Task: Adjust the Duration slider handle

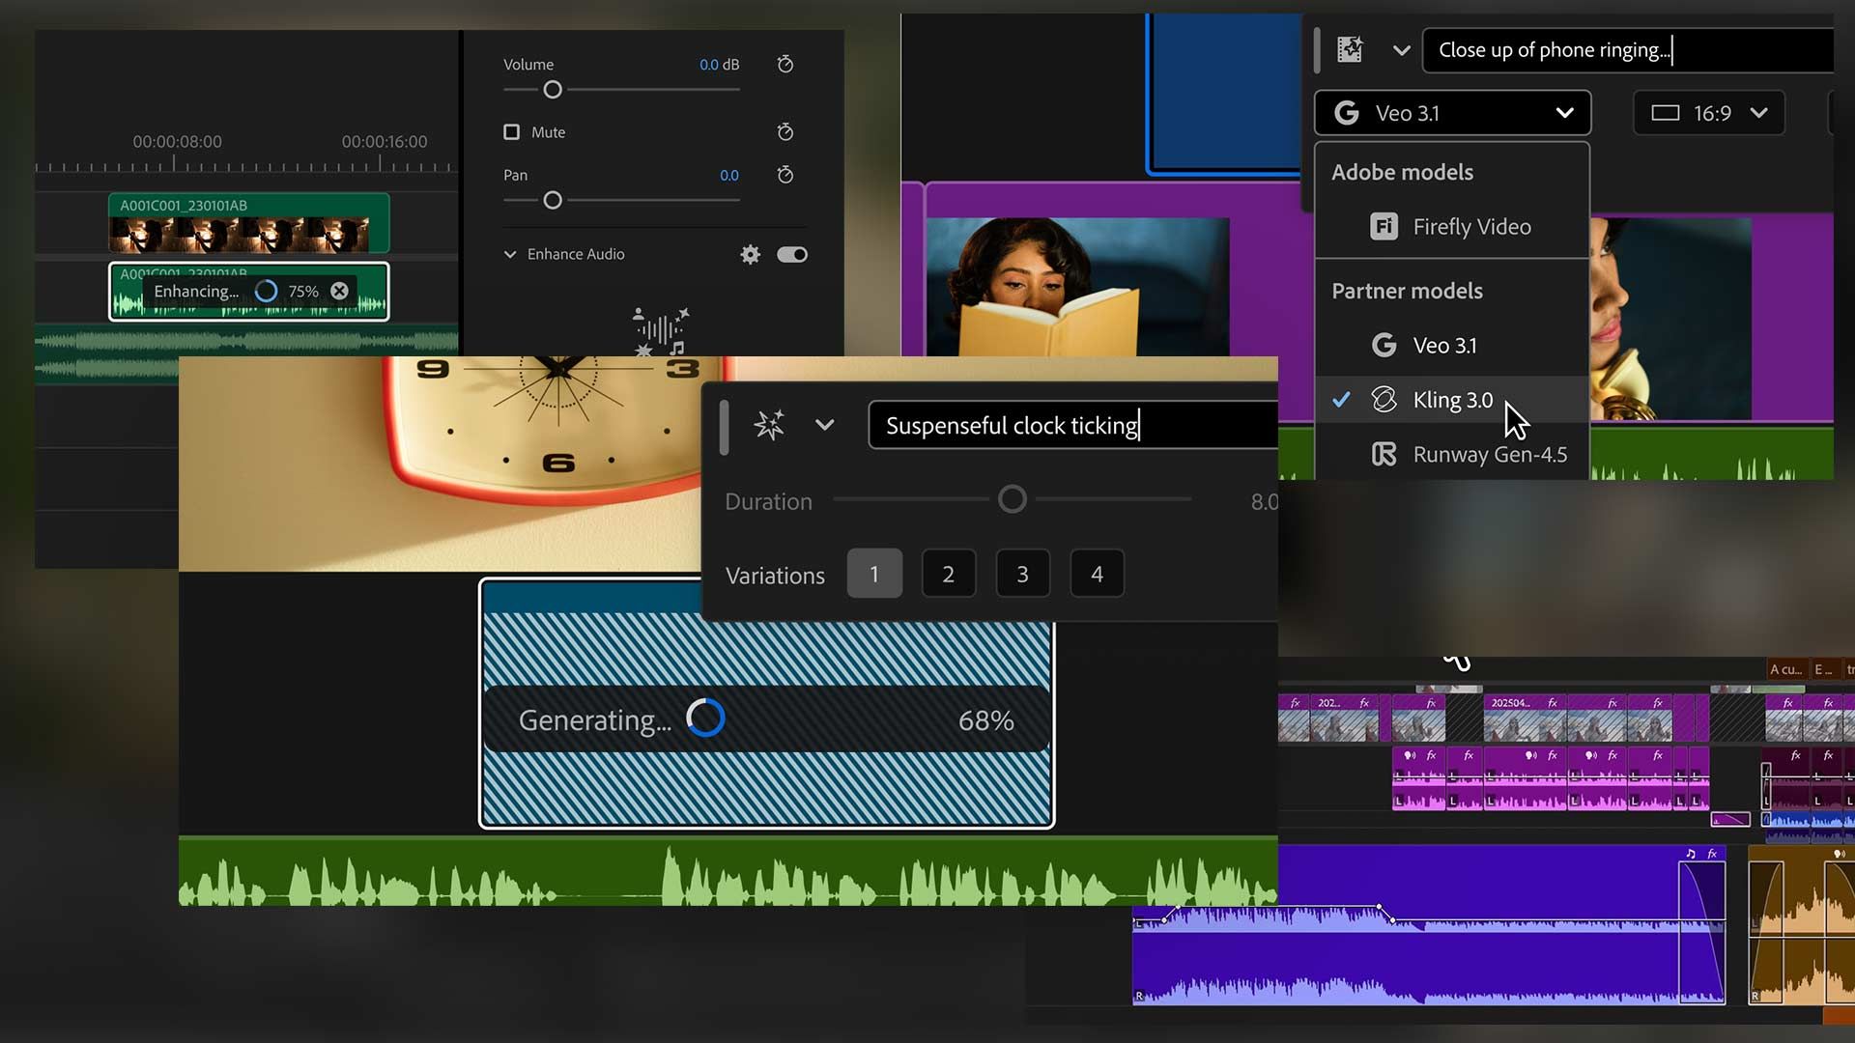Action: 1012,499
